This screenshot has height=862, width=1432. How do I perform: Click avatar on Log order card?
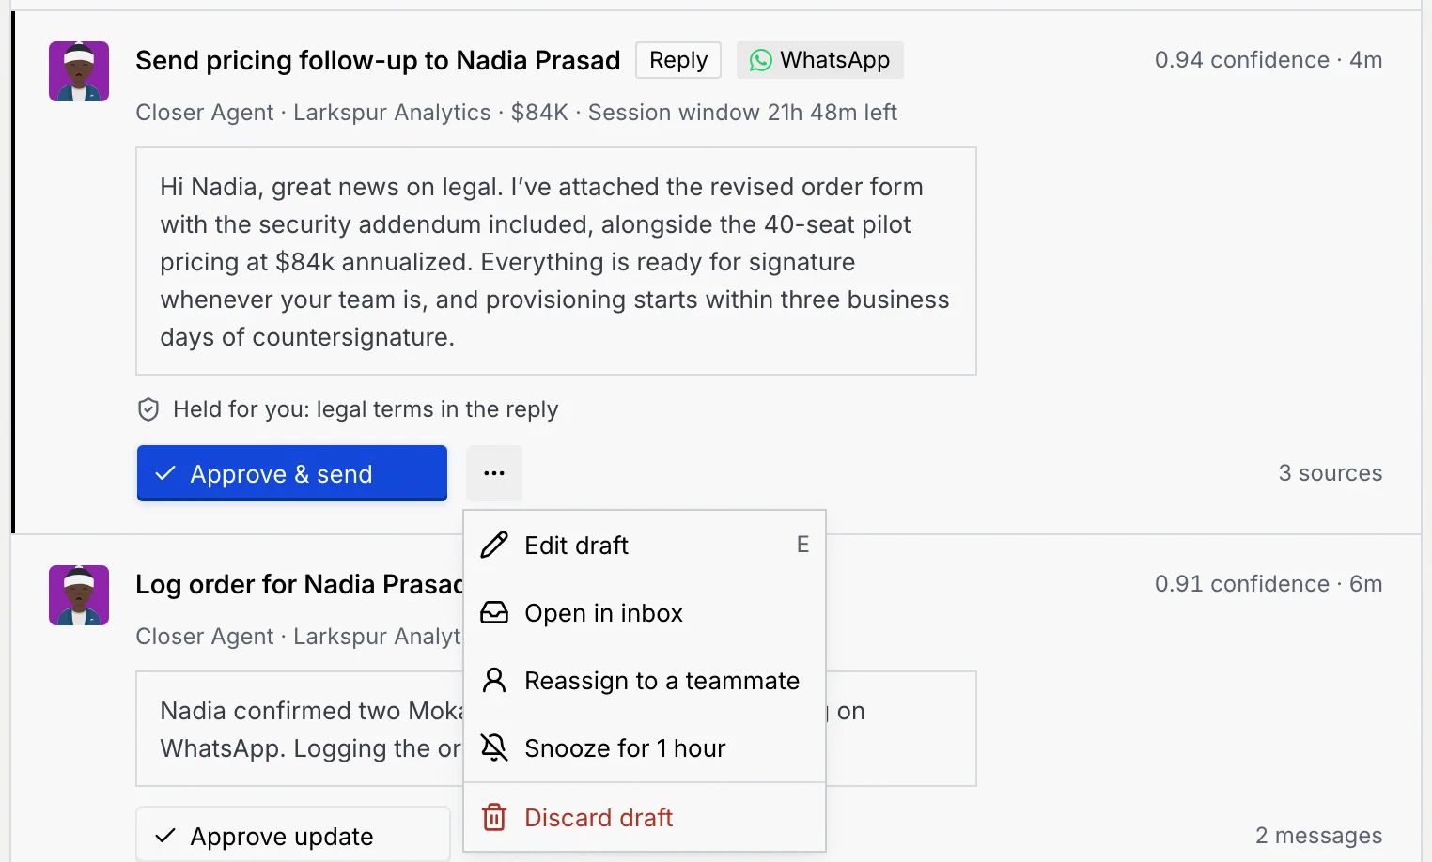click(x=79, y=595)
